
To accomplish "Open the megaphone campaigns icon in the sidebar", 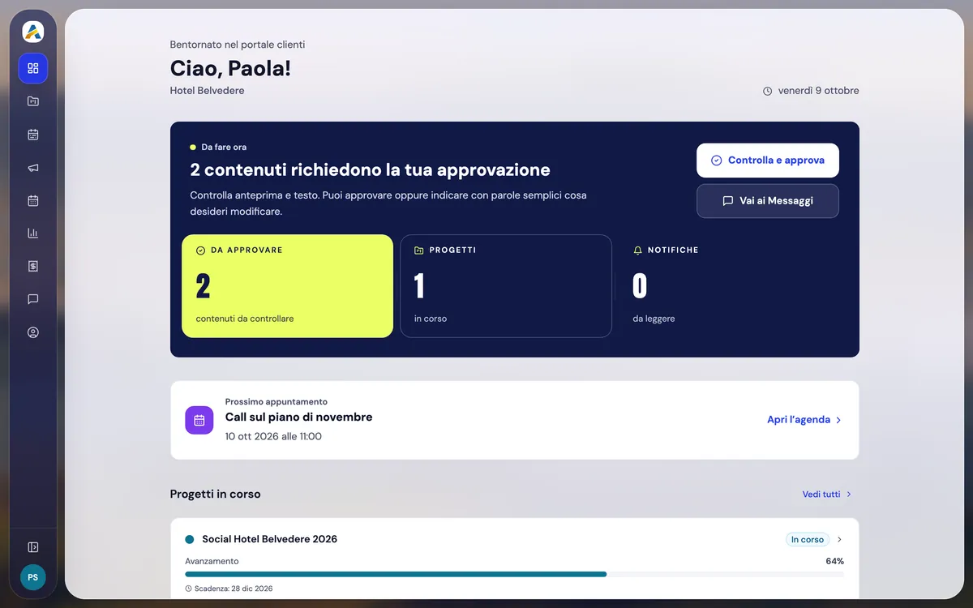I will [33, 168].
